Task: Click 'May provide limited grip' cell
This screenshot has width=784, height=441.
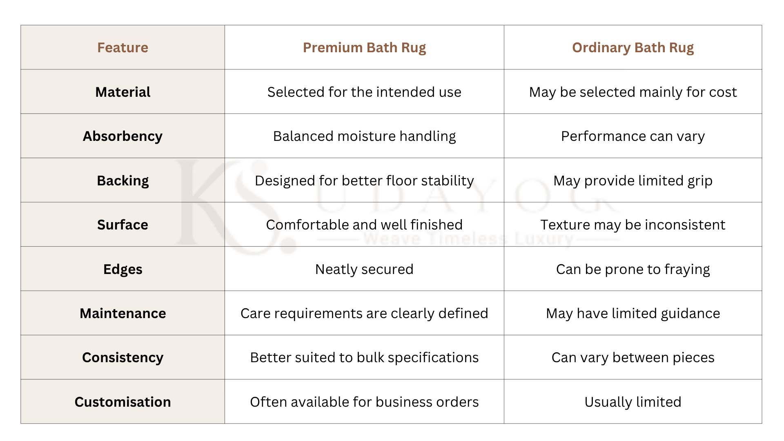Action: click(x=633, y=180)
